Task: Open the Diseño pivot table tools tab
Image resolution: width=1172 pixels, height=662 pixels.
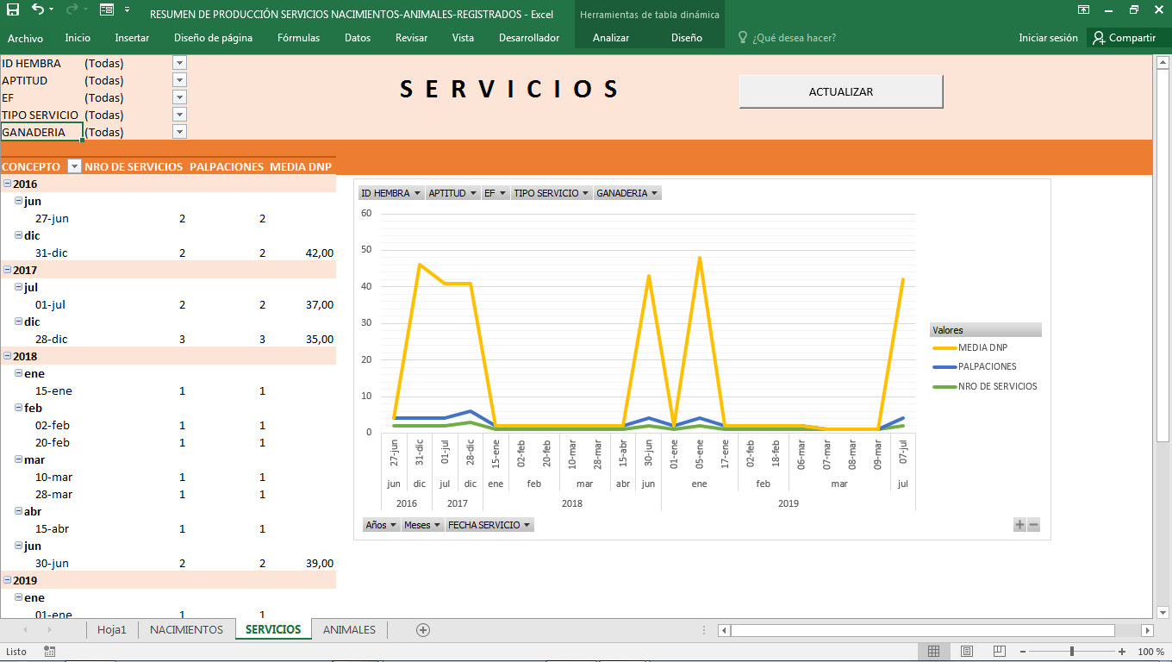Action: click(687, 38)
